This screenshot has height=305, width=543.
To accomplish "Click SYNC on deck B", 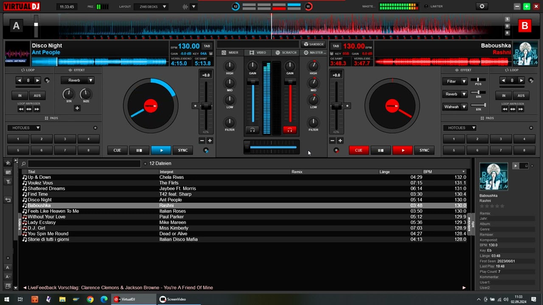I will pyautogui.click(x=424, y=150).
